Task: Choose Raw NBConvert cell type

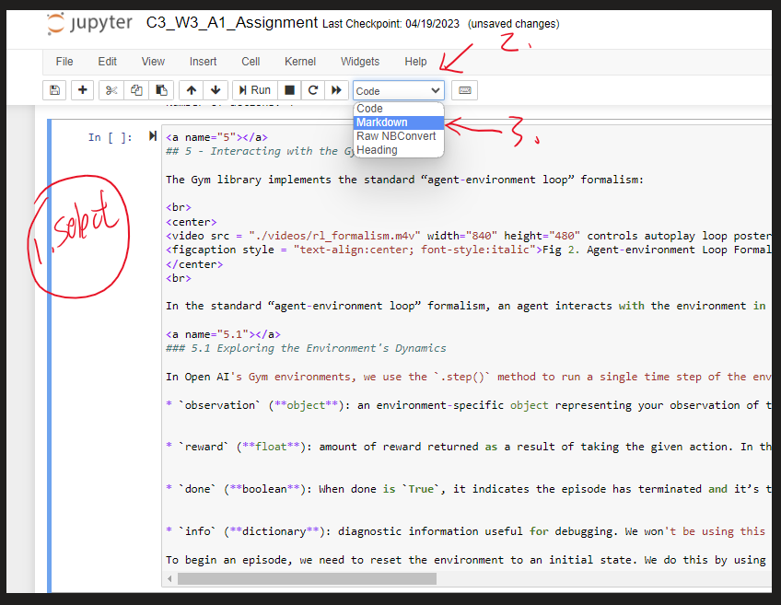Action: [396, 135]
